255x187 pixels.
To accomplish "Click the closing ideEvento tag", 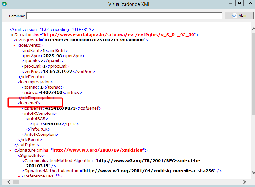I will [x=32, y=77].
